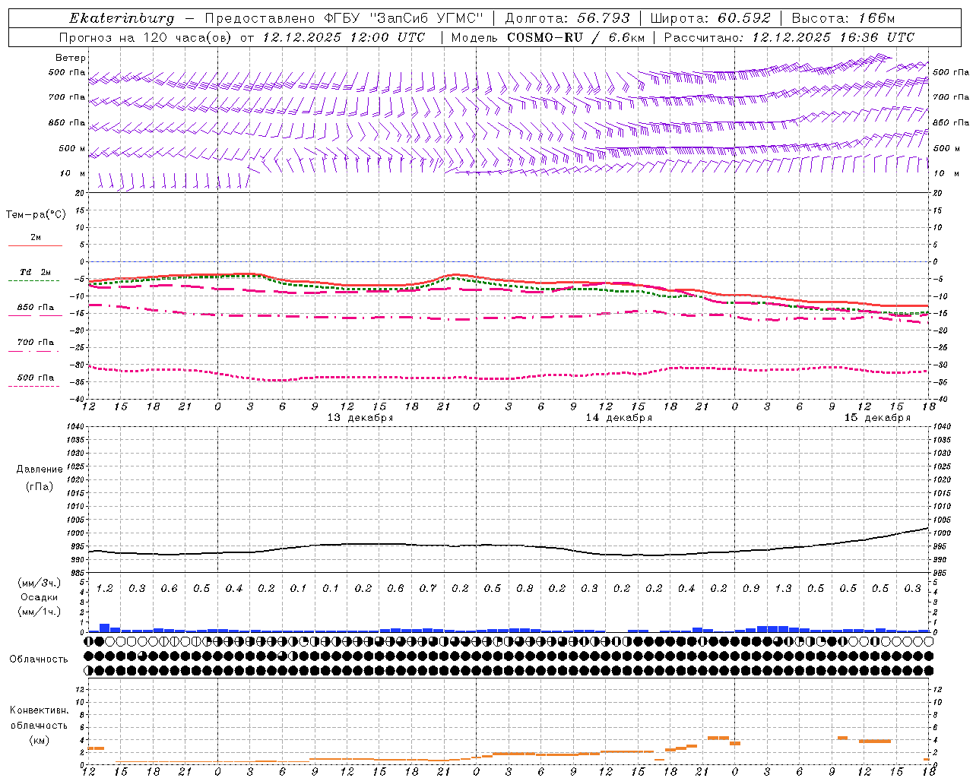Click the '(км)' convective height unit label

tap(40, 740)
